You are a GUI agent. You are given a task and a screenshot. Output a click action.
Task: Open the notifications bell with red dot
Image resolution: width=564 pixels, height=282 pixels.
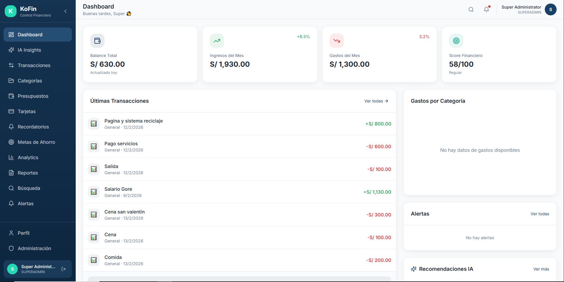click(x=486, y=9)
